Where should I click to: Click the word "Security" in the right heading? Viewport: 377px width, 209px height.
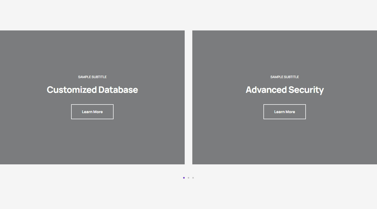[x=306, y=90]
